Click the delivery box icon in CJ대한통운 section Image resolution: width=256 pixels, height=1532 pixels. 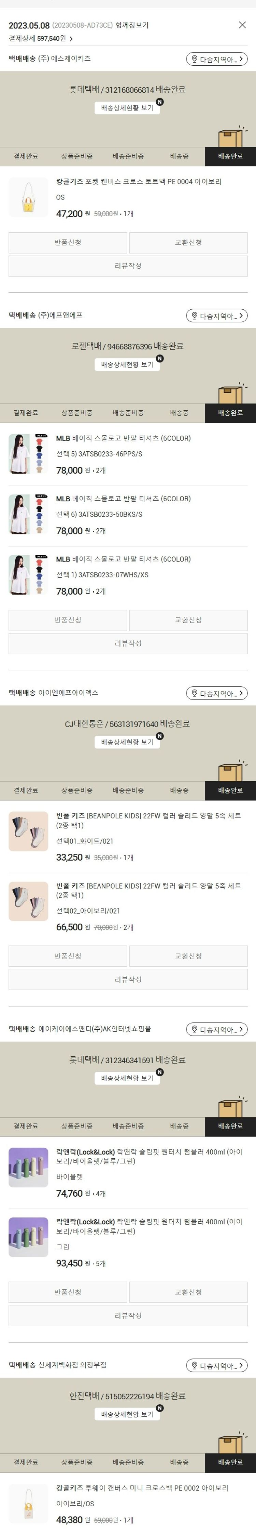[230, 771]
